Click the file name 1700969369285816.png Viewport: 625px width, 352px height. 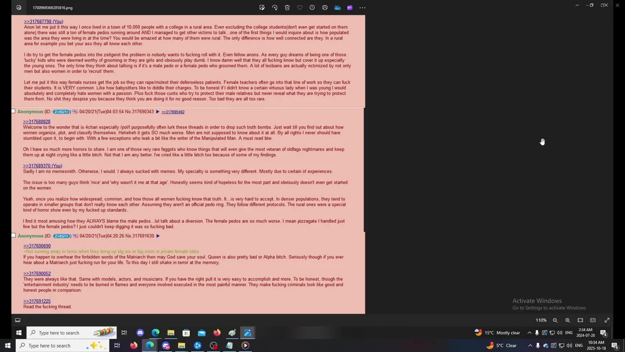pos(53,8)
